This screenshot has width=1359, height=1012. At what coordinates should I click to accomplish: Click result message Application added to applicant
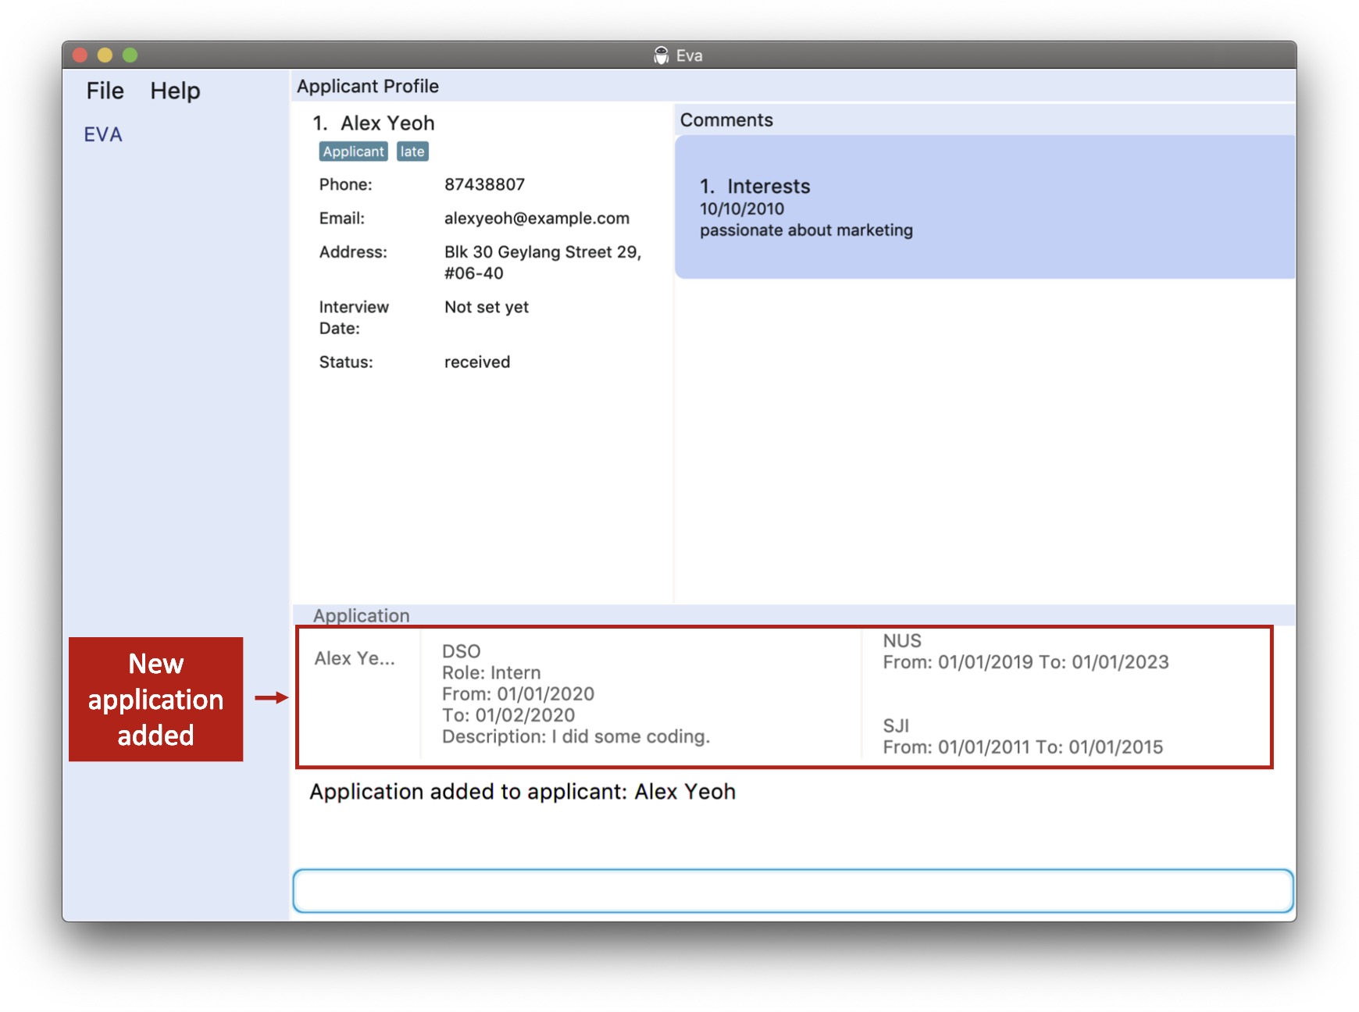click(x=523, y=792)
